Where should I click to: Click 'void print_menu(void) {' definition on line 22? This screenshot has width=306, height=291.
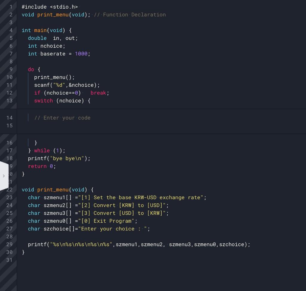(x=58, y=190)
